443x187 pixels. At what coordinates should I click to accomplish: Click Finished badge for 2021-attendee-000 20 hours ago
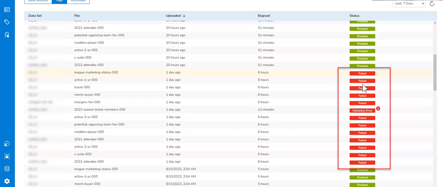362,29
